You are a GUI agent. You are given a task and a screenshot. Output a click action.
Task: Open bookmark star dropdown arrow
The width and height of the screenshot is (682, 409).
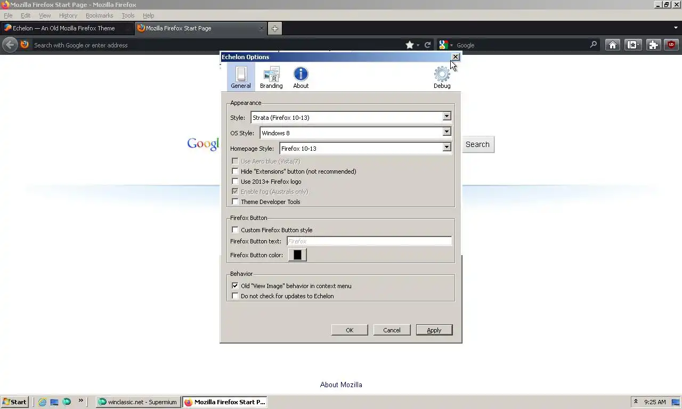(418, 45)
